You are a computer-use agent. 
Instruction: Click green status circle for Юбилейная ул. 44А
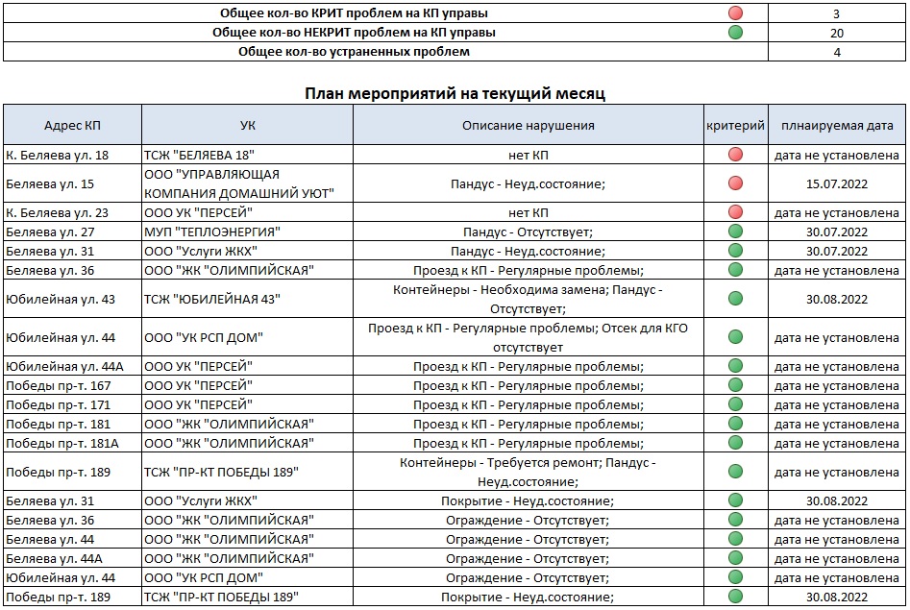coord(736,366)
